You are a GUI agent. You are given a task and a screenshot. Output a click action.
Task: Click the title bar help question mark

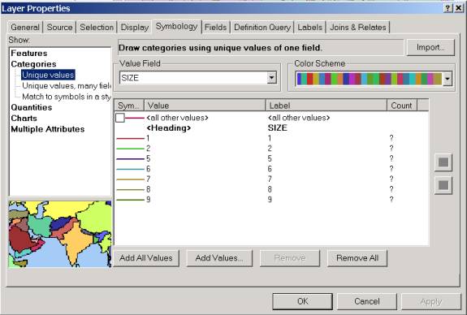tap(448, 8)
